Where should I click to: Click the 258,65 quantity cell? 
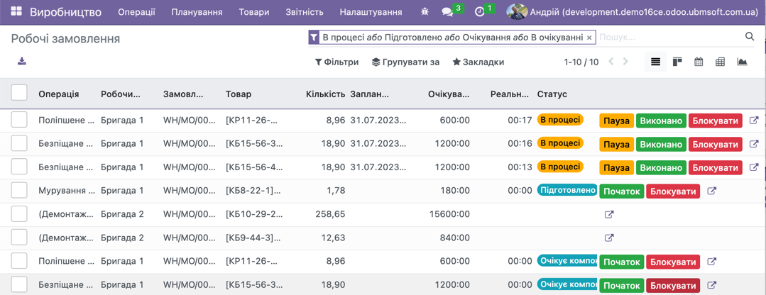pos(329,213)
